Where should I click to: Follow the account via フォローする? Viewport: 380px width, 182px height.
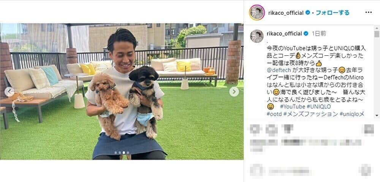pos(333,13)
